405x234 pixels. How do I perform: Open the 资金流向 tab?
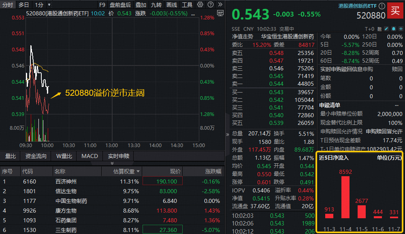tap(36, 156)
